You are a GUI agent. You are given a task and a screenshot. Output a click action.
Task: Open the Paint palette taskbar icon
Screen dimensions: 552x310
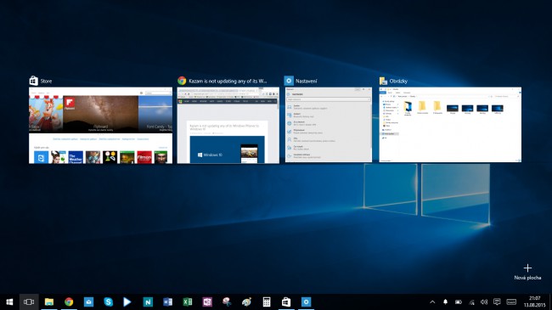(246, 302)
